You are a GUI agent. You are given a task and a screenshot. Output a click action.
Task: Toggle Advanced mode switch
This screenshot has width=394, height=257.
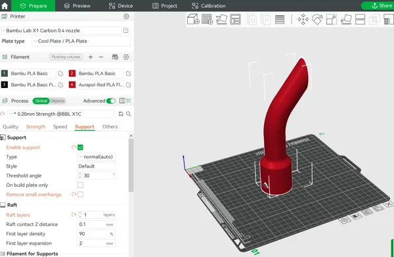click(x=111, y=101)
